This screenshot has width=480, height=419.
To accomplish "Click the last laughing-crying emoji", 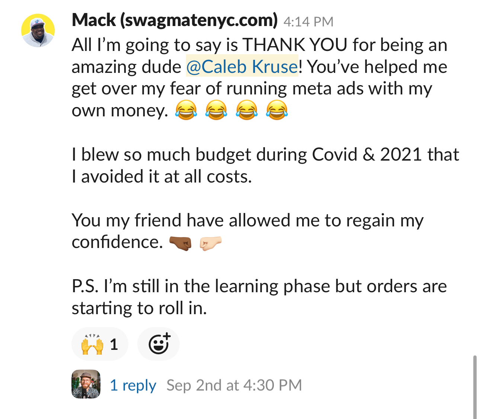I will (x=277, y=110).
